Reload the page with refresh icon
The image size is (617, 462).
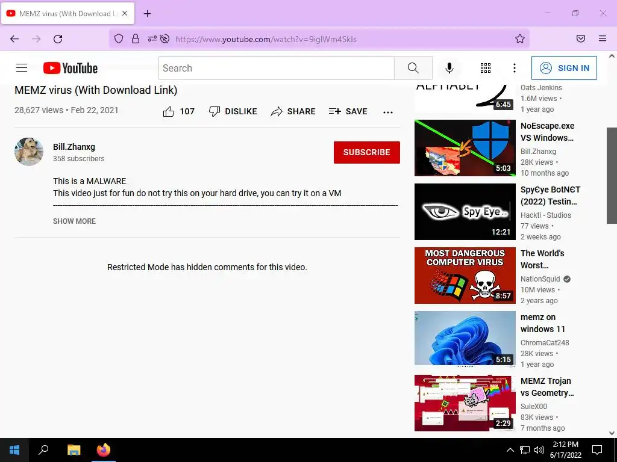point(58,39)
